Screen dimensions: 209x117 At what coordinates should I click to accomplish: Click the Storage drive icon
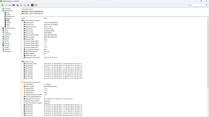click(3, 36)
